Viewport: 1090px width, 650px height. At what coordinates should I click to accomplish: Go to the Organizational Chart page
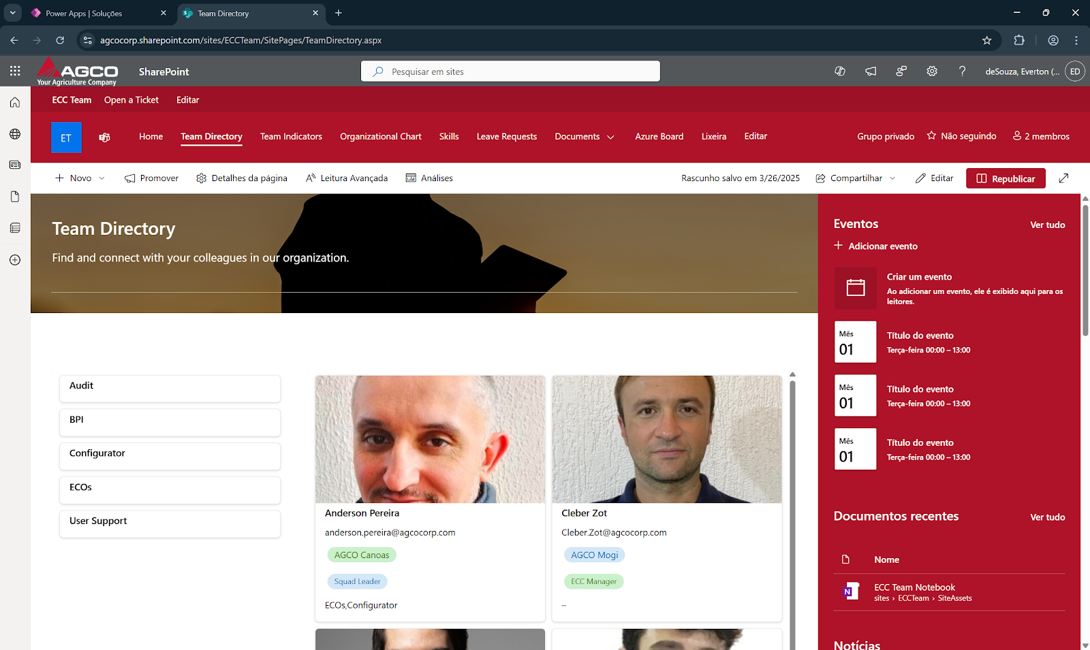click(381, 136)
